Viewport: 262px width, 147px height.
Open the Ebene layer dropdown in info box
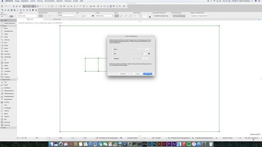coord(28,16)
